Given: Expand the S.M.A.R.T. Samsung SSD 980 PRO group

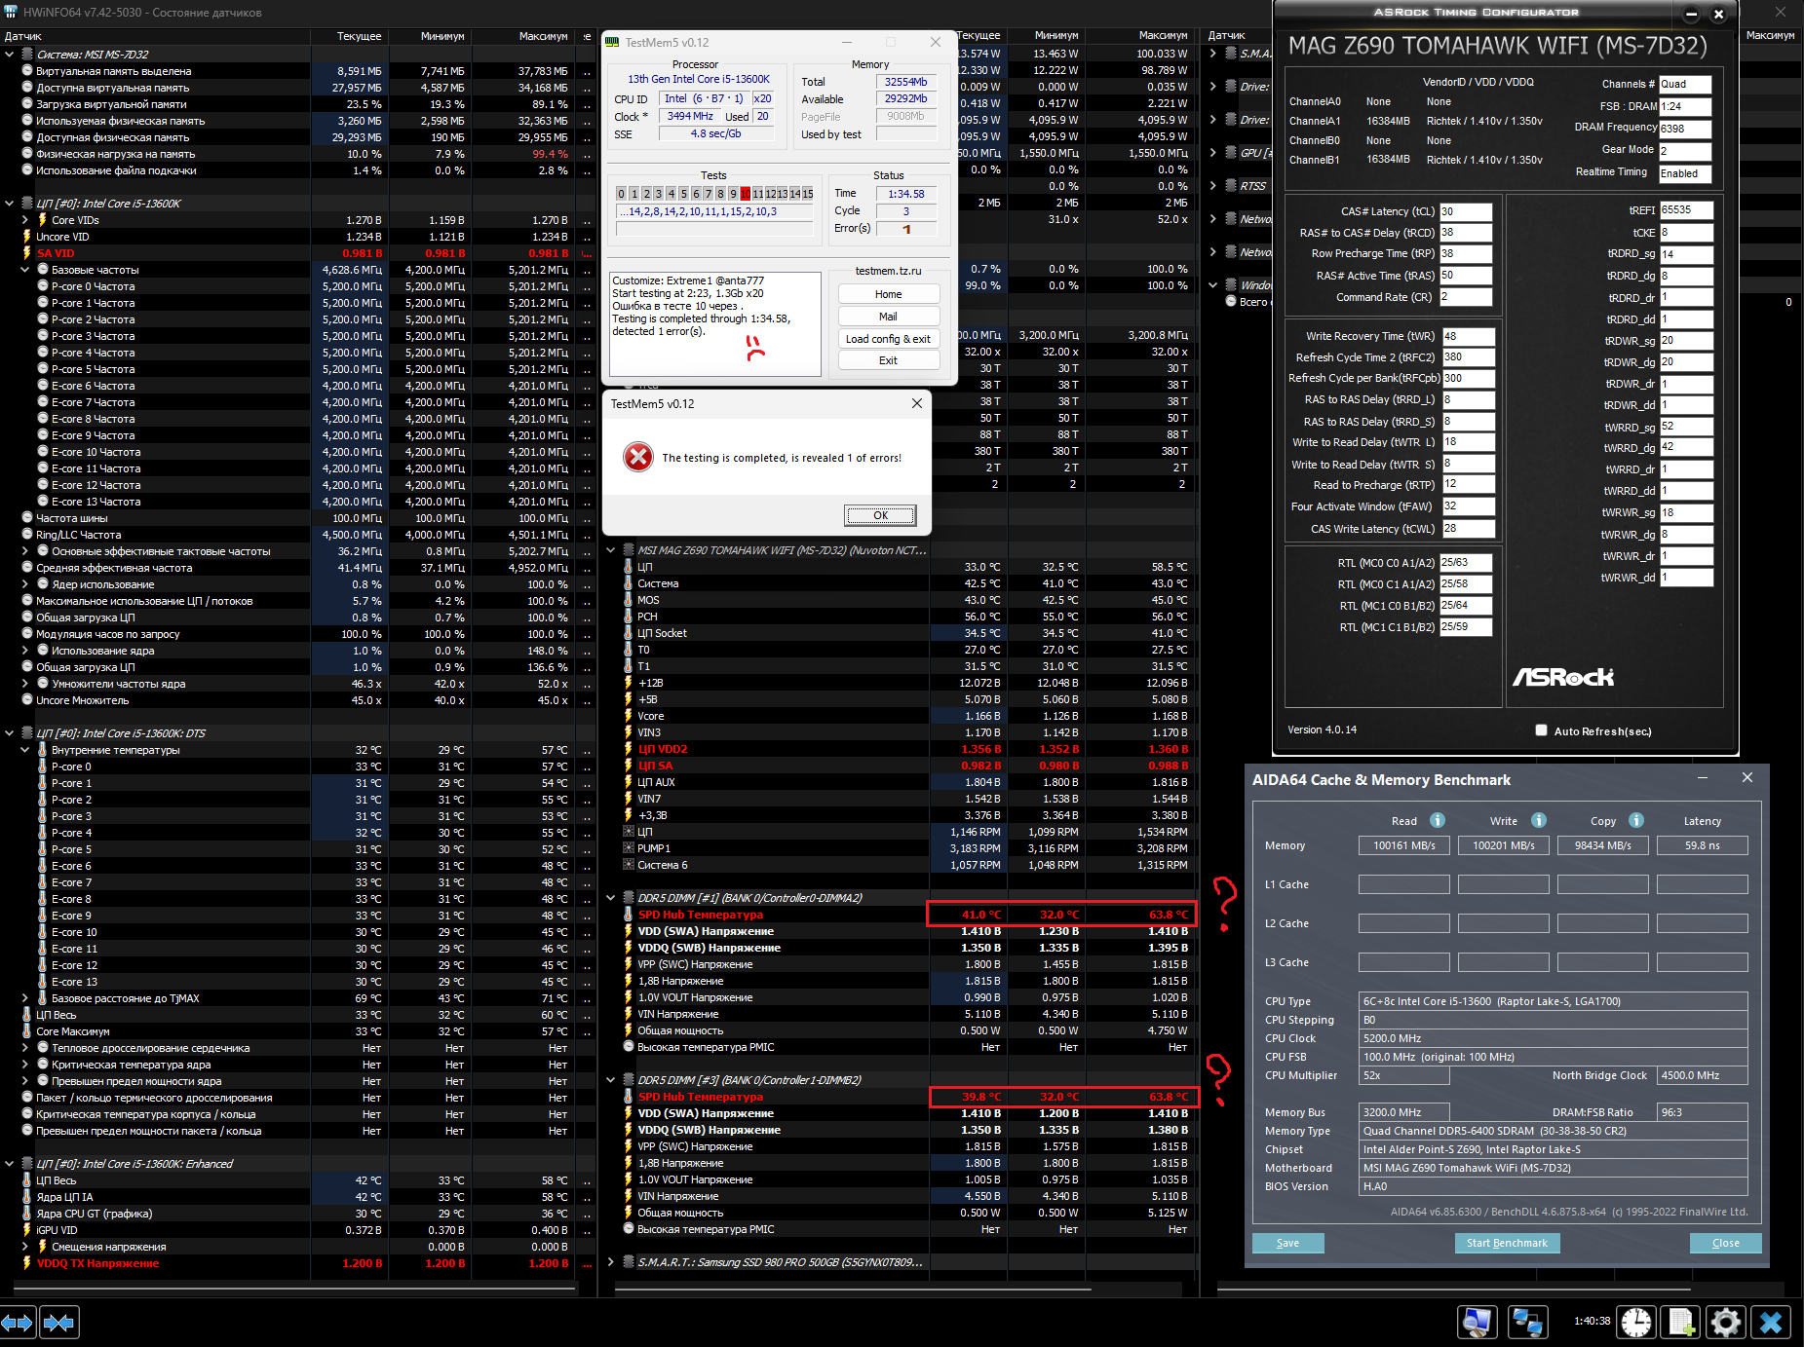Looking at the screenshot, I should 611,1262.
